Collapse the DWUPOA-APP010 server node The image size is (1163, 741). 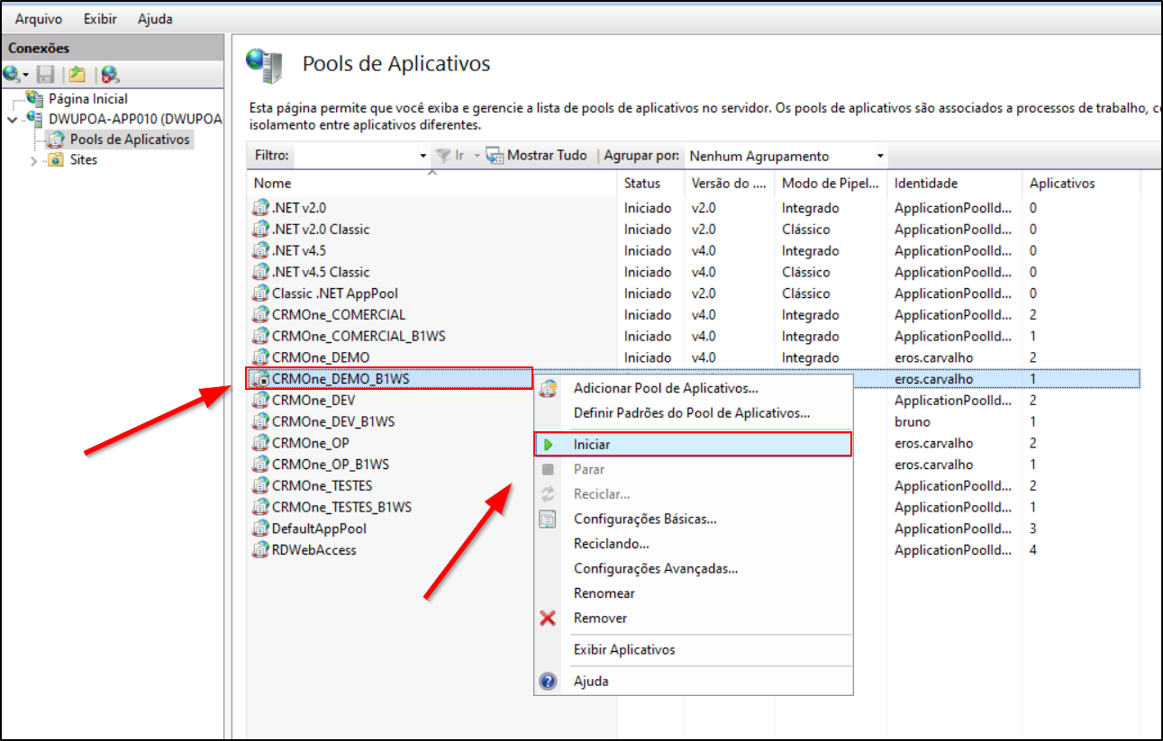(11, 119)
